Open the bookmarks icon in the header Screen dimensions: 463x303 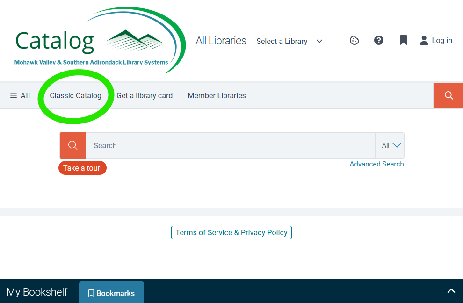point(403,40)
